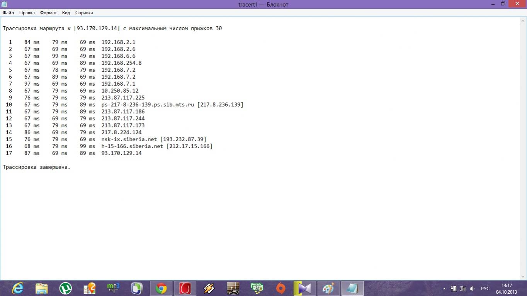Viewport: 527px width, 296px height.
Task: Launch Origin from the taskbar
Action: click(x=281, y=288)
